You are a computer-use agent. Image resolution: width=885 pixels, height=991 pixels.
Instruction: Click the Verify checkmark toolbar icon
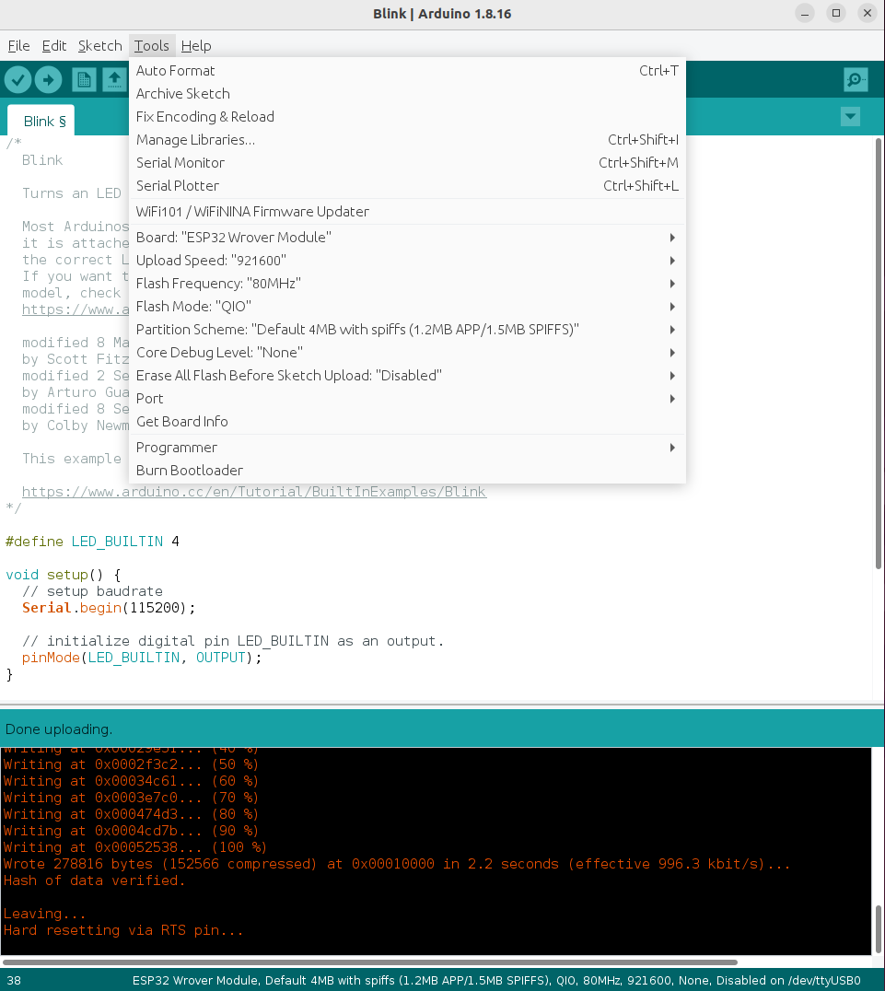point(17,79)
